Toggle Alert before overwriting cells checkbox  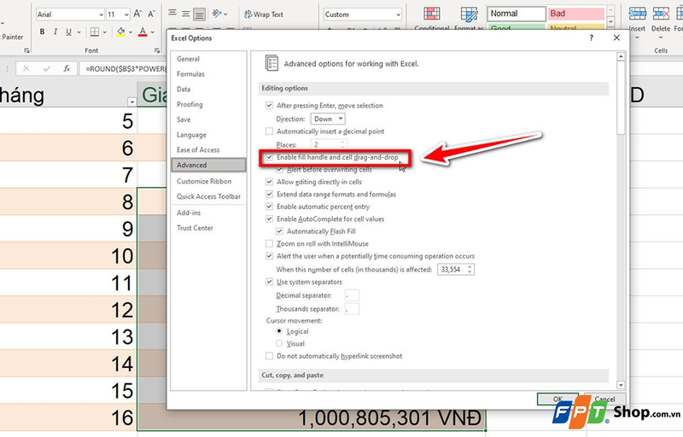(279, 170)
